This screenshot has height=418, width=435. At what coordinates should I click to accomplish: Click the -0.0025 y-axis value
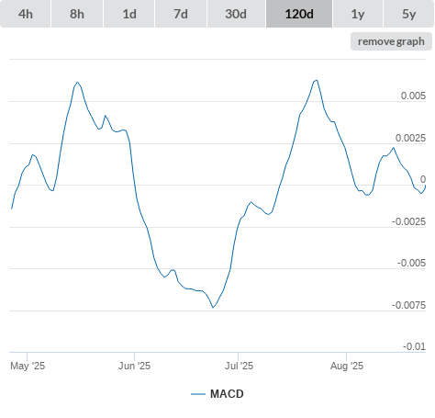point(408,221)
